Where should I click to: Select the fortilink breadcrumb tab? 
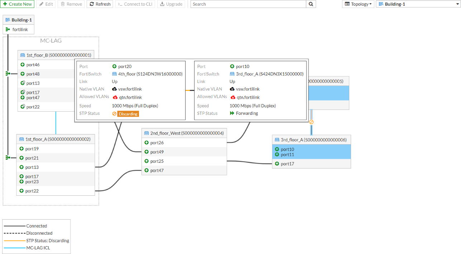click(x=18, y=29)
